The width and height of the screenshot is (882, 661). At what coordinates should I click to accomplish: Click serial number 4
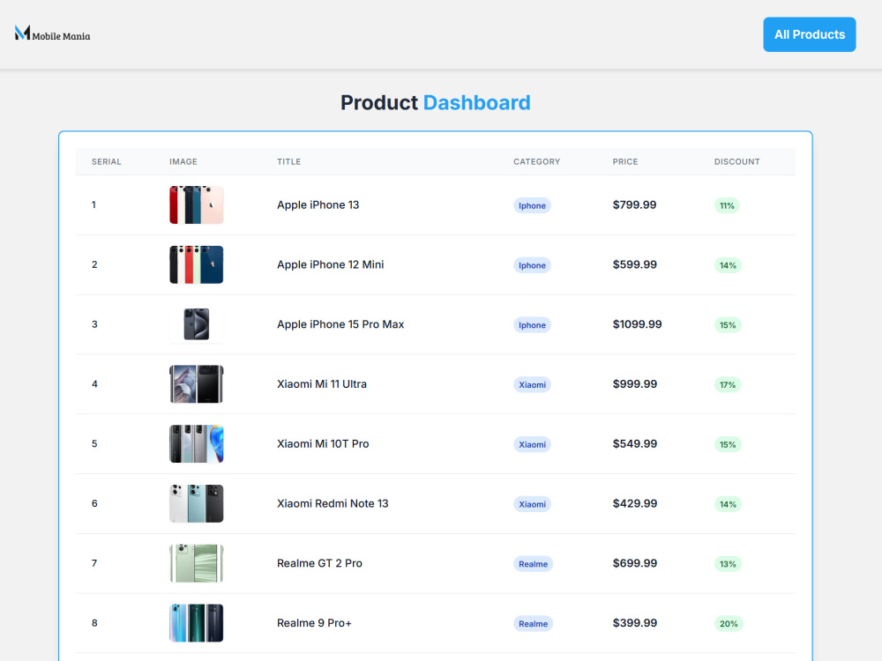tap(94, 384)
